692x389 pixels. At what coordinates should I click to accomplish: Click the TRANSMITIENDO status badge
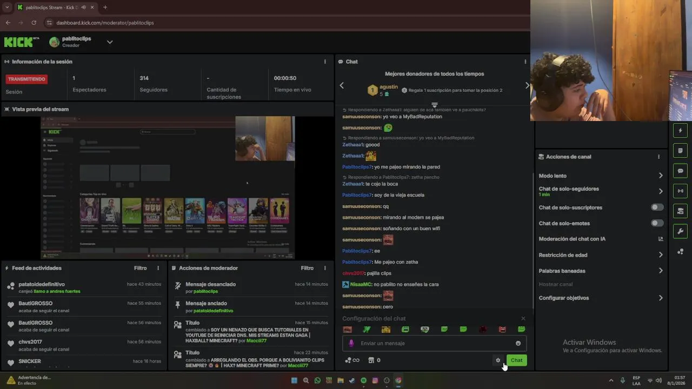[26, 79]
